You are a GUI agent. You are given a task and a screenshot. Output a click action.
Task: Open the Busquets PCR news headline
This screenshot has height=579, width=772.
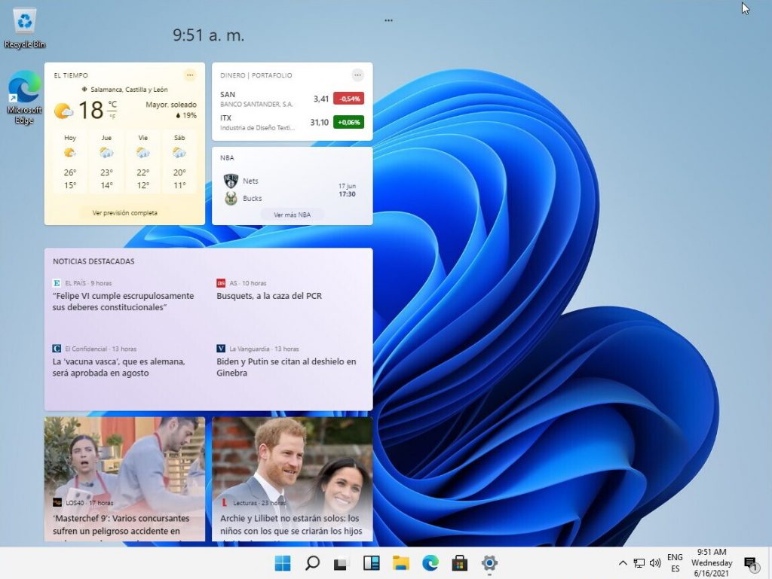269,296
